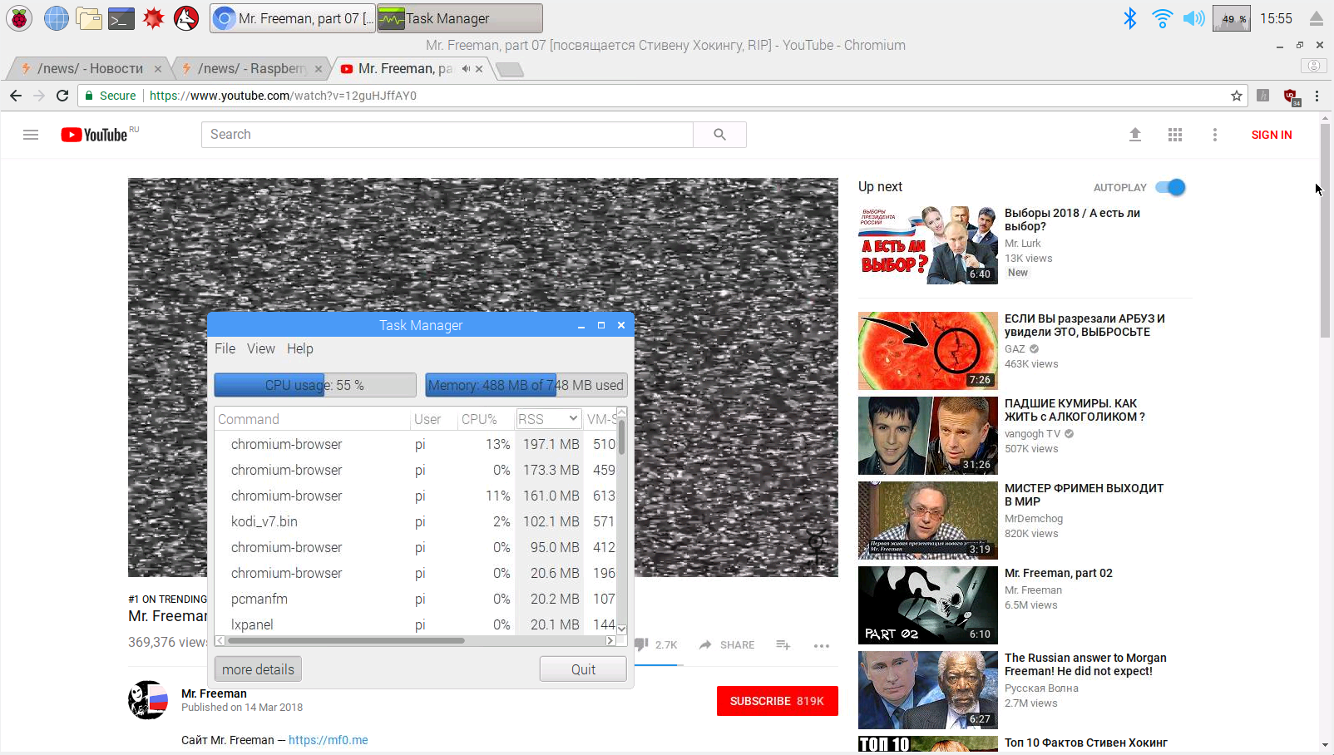Screen dimensions: 1334x755
Task: Quit the Task Manager
Action: coord(583,669)
